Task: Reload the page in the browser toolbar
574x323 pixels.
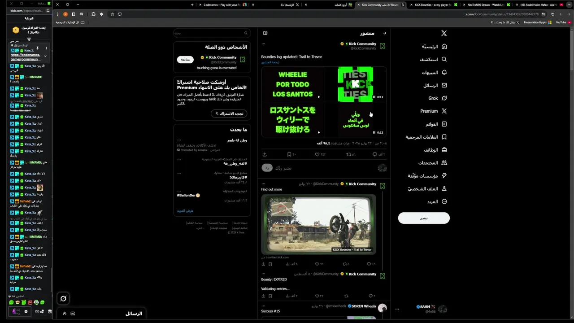Action: [x=552, y=14]
